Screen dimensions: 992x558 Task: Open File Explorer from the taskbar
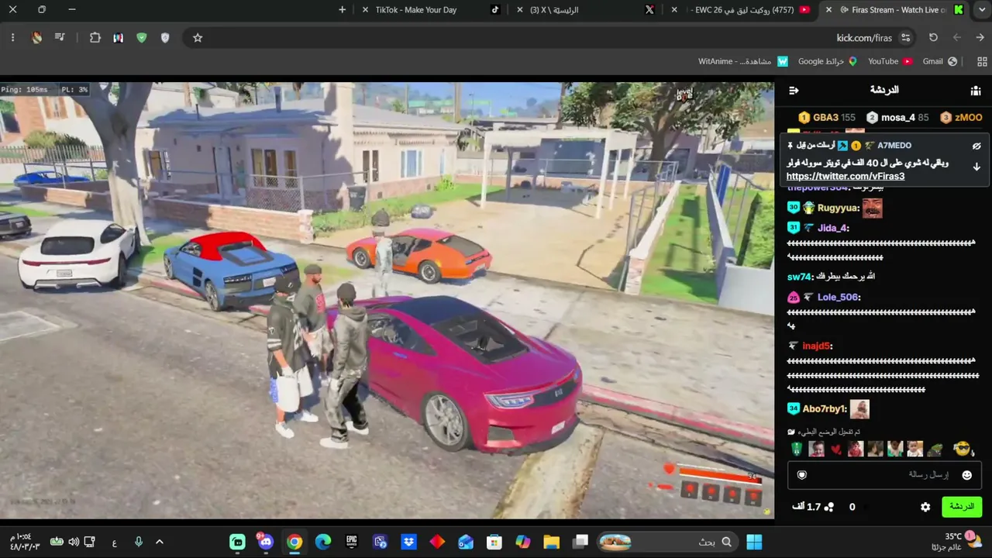coord(551,542)
